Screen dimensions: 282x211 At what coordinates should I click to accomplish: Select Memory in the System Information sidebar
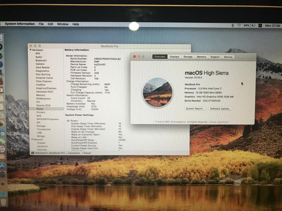[41, 95]
